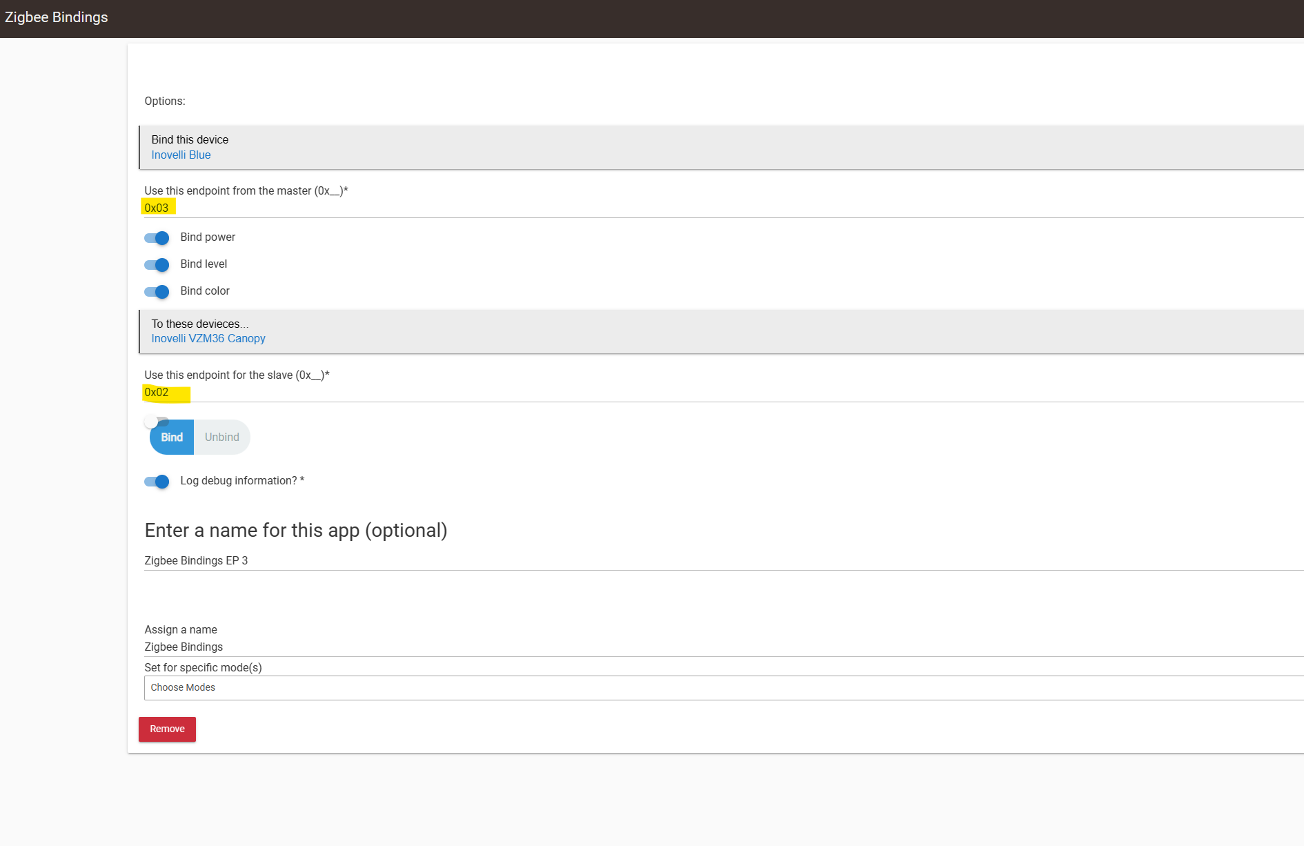This screenshot has height=846, width=1304.
Task: Disable the Bind level switch
Action: pyautogui.click(x=157, y=265)
